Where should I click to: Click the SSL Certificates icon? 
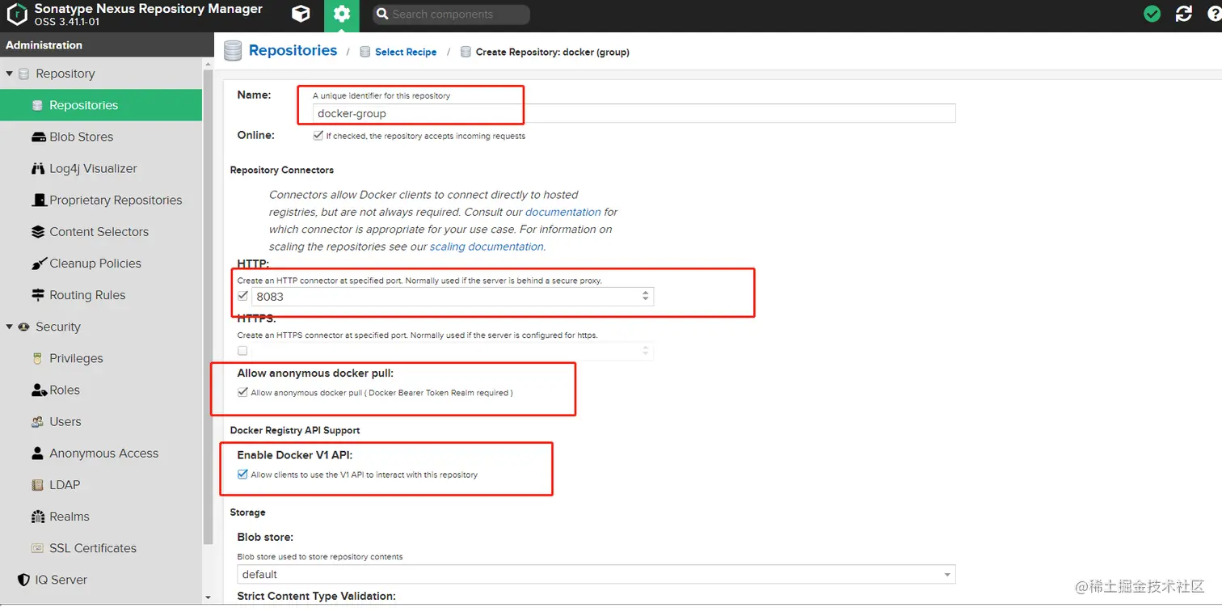pos(38,548)
